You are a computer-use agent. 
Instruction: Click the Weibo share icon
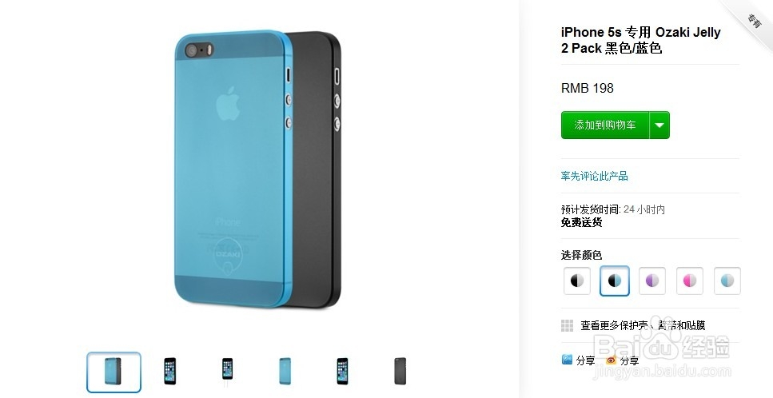click(612, 360)
